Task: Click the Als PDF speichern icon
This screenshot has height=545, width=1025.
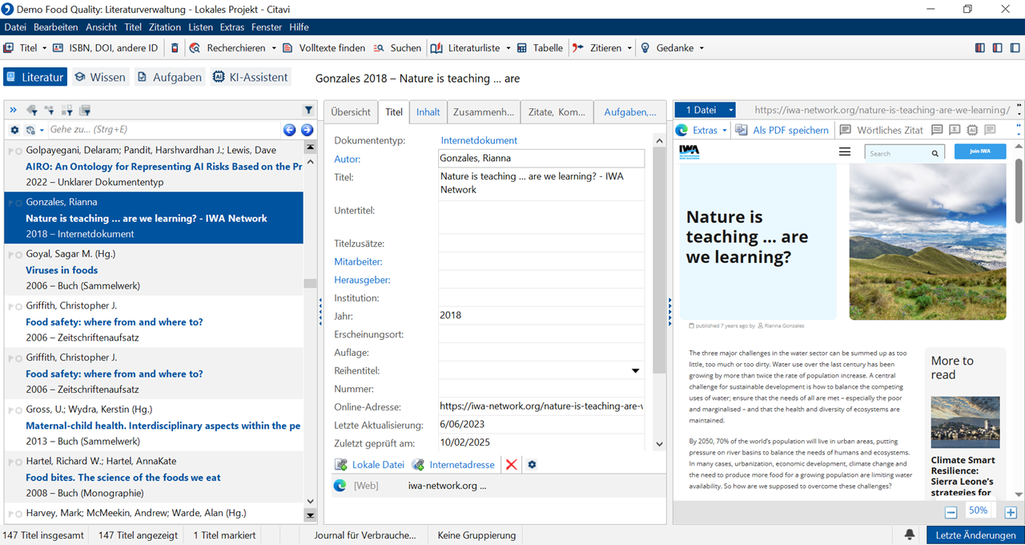Action: [742, 130]
